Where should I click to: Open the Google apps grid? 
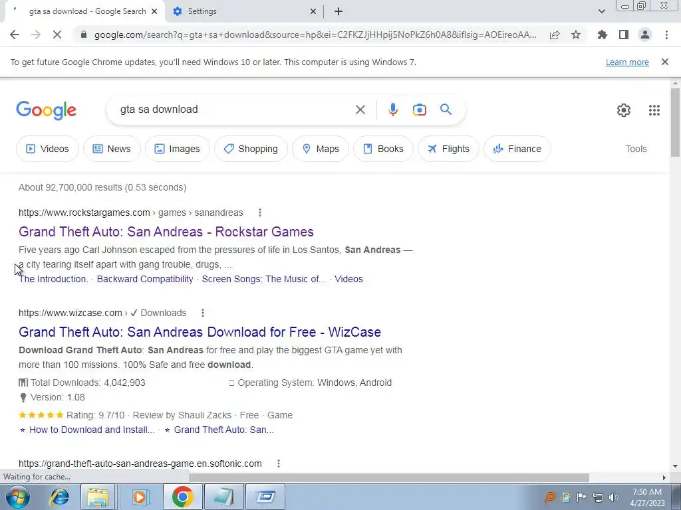tap(654, 110)
